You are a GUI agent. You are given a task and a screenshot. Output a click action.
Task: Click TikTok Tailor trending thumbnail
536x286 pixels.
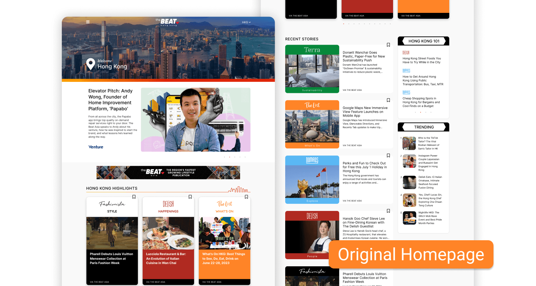point(409,143)
